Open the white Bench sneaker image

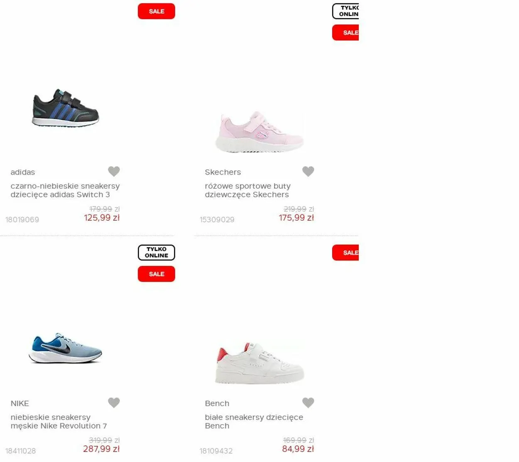[x=259, y=363]
